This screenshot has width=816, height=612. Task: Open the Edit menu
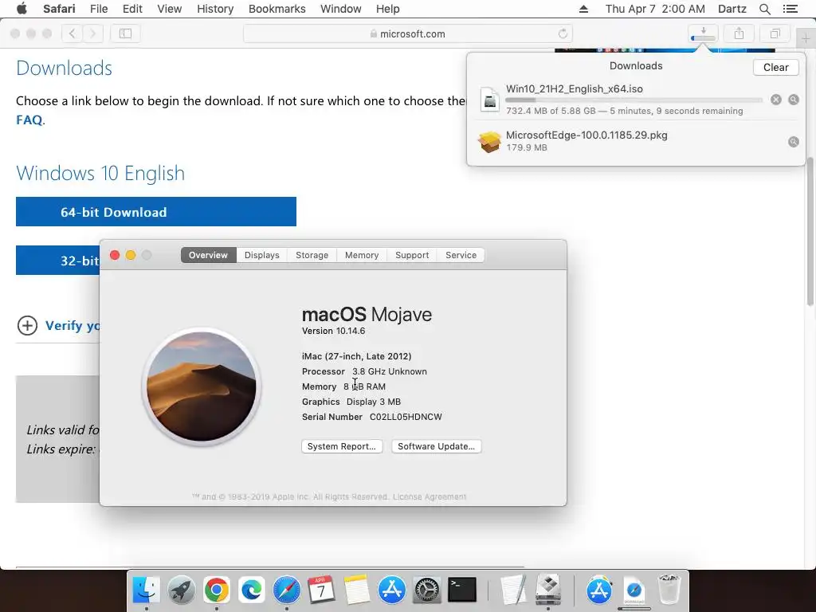(x=132, y=9)
